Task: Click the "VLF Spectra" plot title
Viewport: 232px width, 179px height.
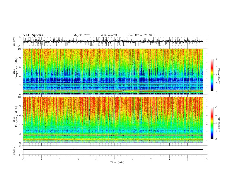Action: click(x=33, y=35)
